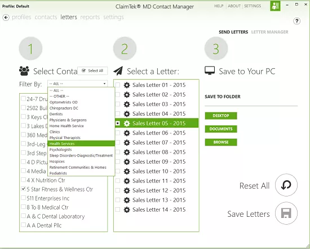
Task: Open the contacts navigation tab
Action: (x=46, y=18)
